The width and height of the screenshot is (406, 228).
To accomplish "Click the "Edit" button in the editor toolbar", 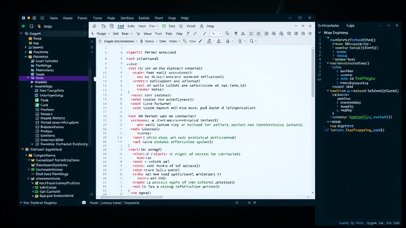I will pyautogui.click(x=116, y=34).
